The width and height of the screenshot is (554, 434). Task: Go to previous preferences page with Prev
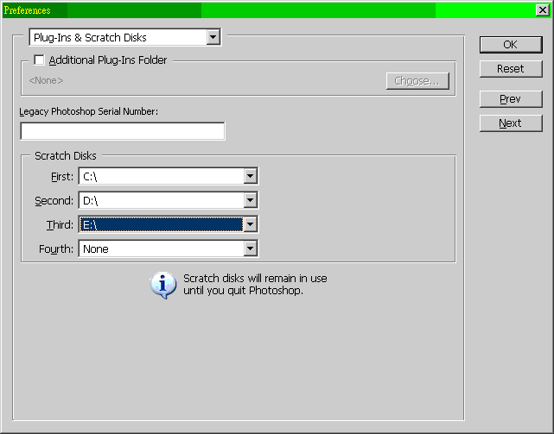coord(510,99)
